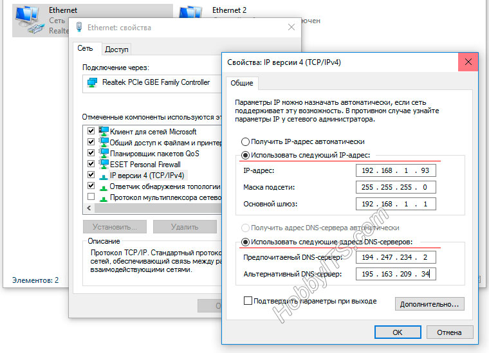Uncheck the ESET Personal Firewall checkbox
Viewport: 489px width, 353px height.
pos(91,164)
